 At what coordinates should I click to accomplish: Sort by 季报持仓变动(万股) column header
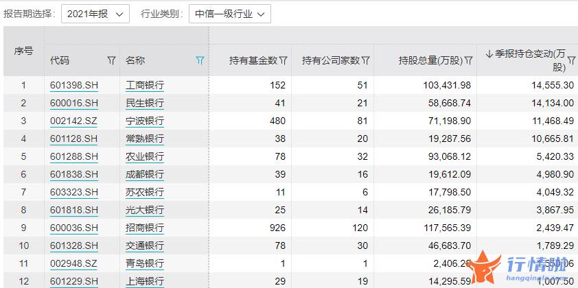[525, 60]
